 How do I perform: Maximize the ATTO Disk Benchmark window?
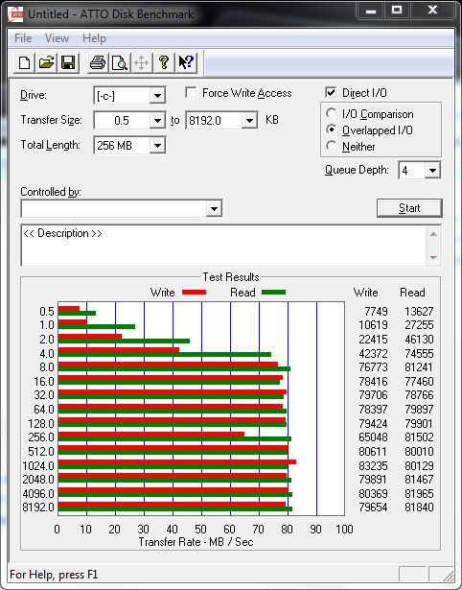point(397,11)
